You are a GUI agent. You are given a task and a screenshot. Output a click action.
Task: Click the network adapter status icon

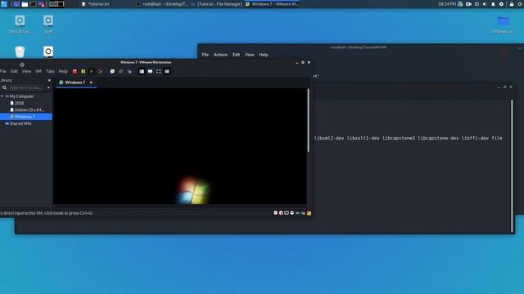point(287,212)
